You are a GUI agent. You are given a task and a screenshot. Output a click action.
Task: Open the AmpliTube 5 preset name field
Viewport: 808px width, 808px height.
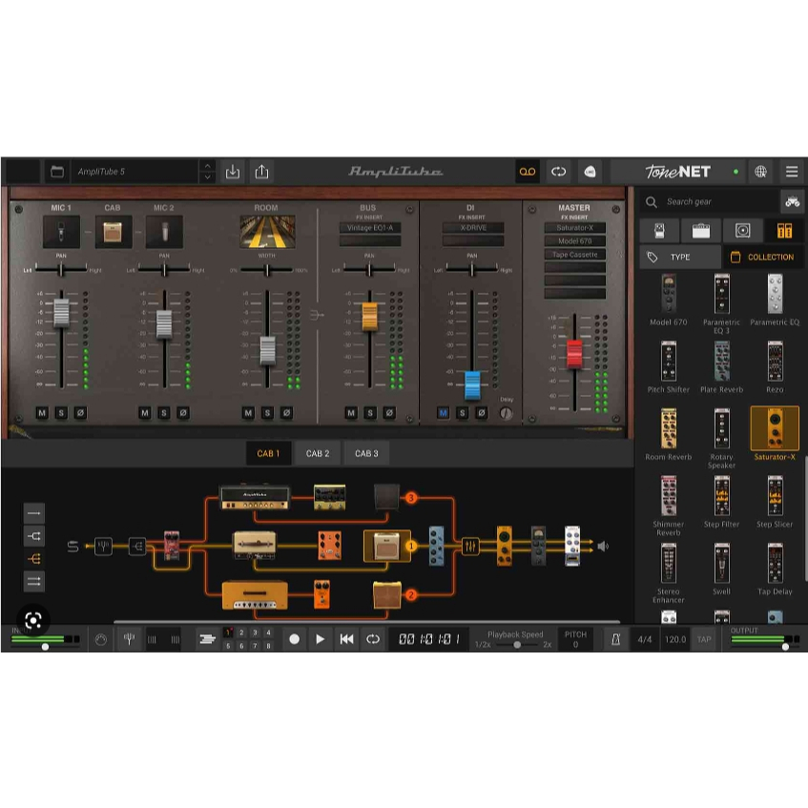(x=135, y=172)
